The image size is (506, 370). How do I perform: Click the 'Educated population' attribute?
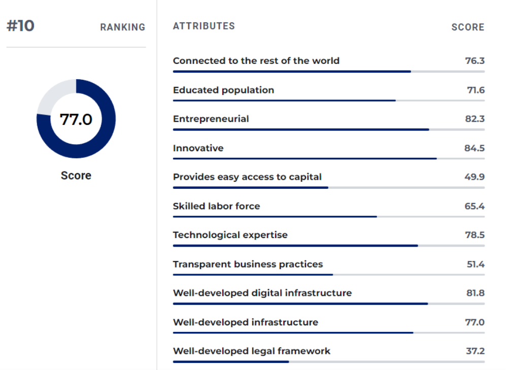pos(223,90)
